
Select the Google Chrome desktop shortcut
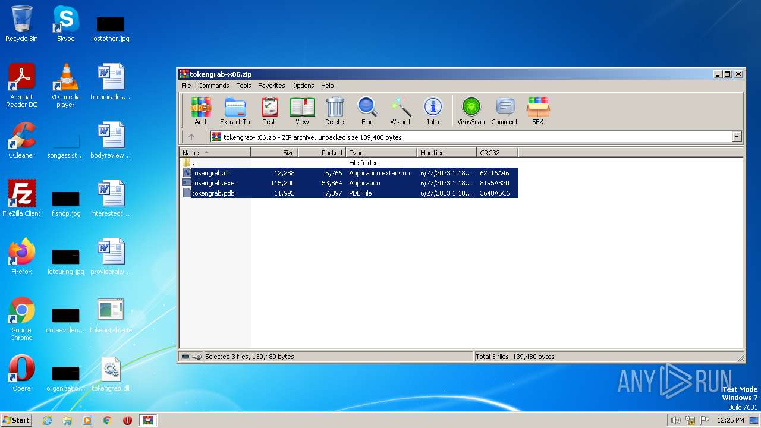coord(21,319)
